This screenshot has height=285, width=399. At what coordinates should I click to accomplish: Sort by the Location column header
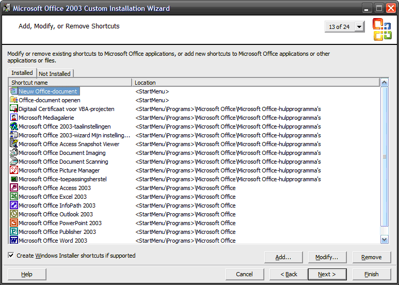256,83
